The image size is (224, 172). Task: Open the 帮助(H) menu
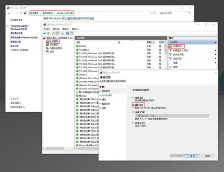coord(75,29)
